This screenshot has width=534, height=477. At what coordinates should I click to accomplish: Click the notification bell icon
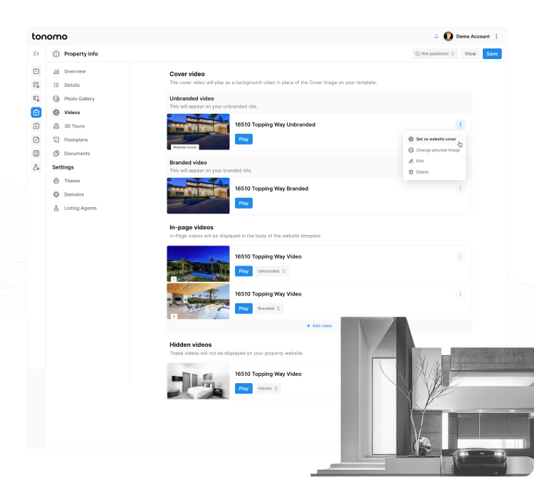(x=436, y=36)
